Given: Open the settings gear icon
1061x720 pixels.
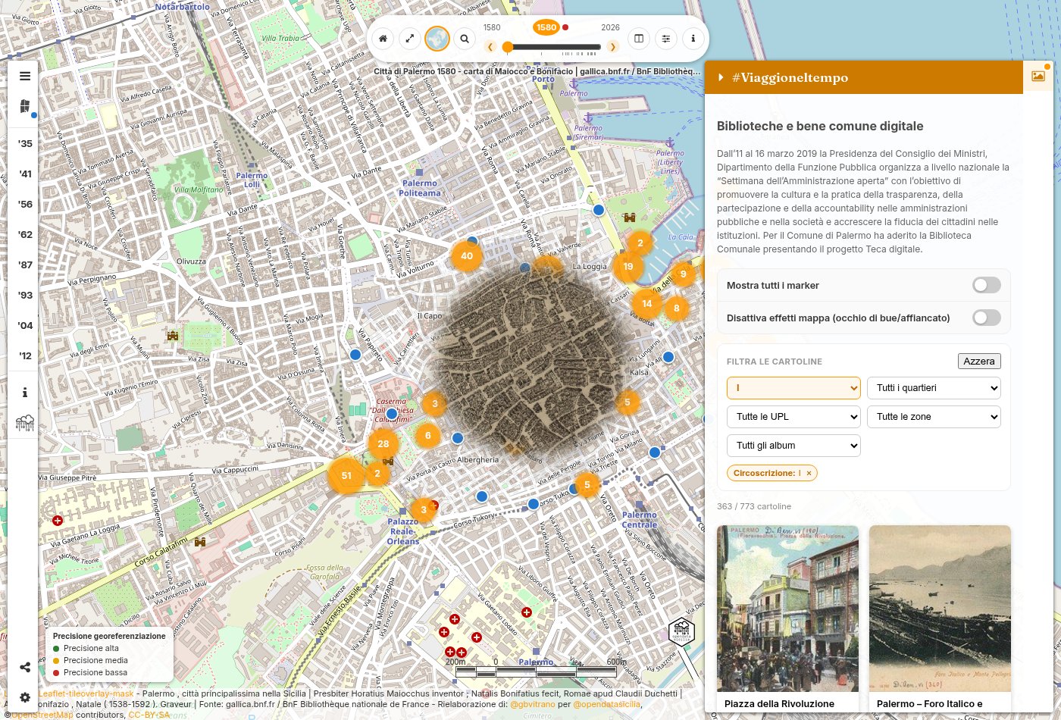Looking at the screenshot, I should pyautogui.click(x=25, y=697).
